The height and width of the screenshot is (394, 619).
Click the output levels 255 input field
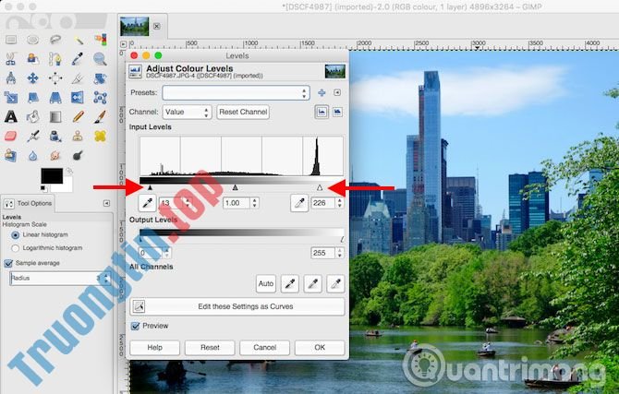point(322,252)
